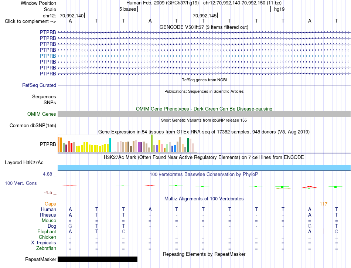Screen dimensions: 351x268
Task: Click the RefSeq Curated intron line
Action: click(204, 85)
